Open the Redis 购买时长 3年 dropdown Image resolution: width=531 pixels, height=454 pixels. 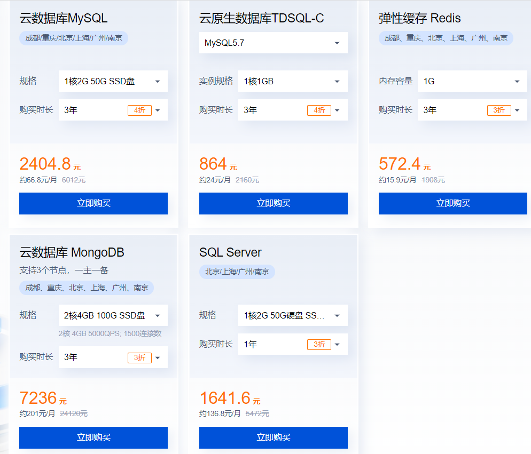coord(472,110)
